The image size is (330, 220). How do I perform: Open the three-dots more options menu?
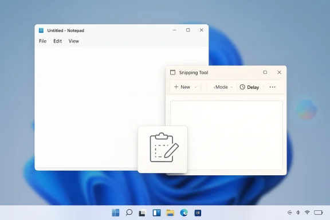coord(272,87)
